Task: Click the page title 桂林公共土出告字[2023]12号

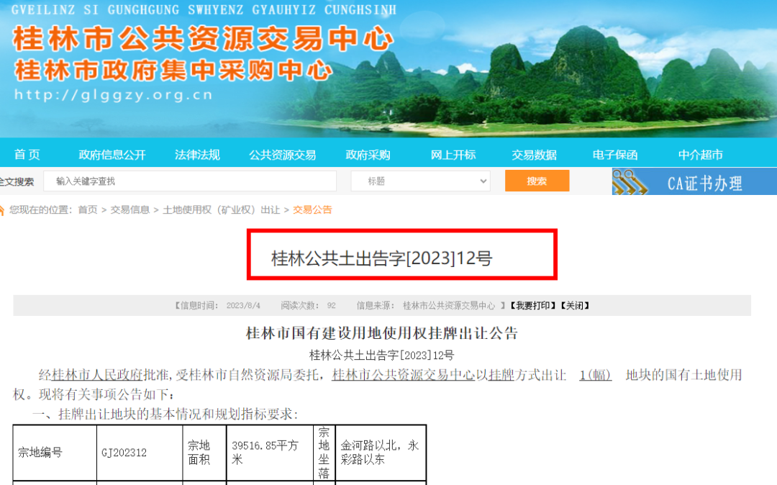Action: tap(381, 258)
